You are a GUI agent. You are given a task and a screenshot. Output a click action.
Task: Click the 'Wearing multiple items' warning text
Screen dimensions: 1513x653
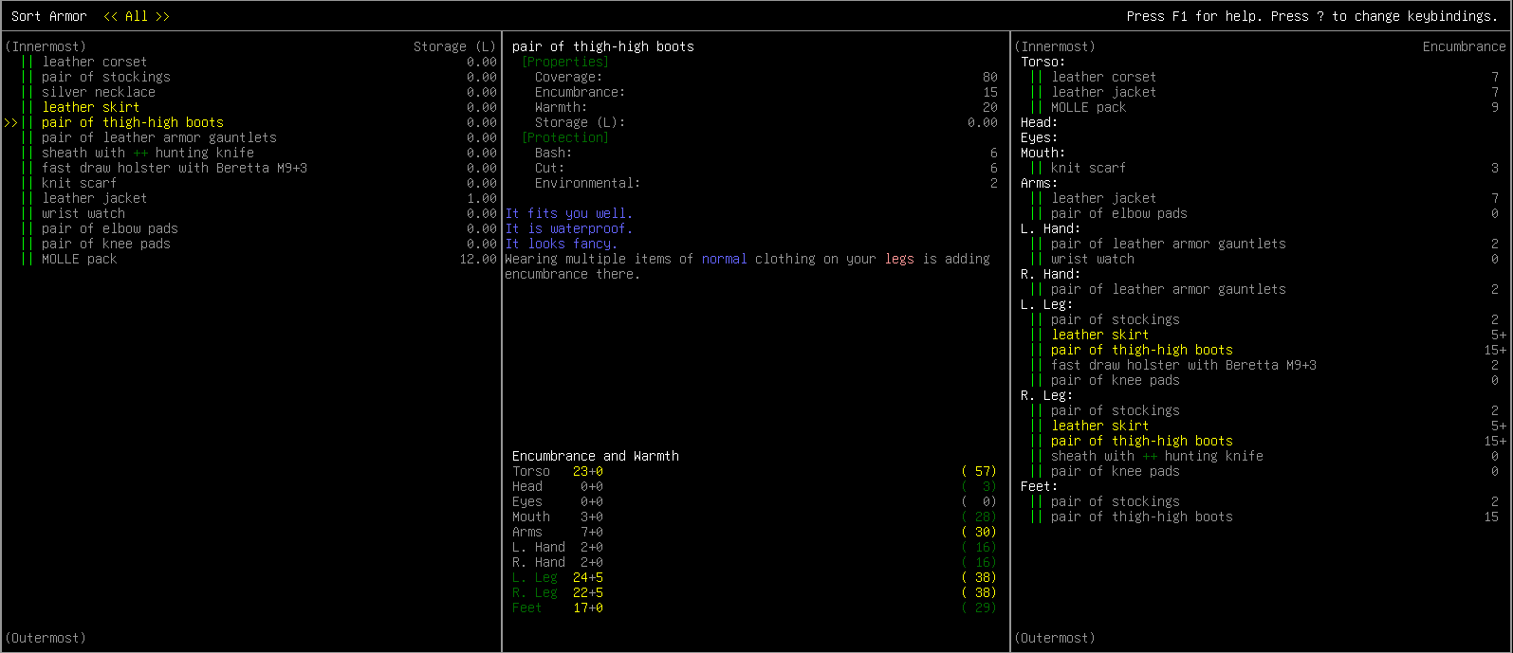pyautogui.click(x=747, y=266)
